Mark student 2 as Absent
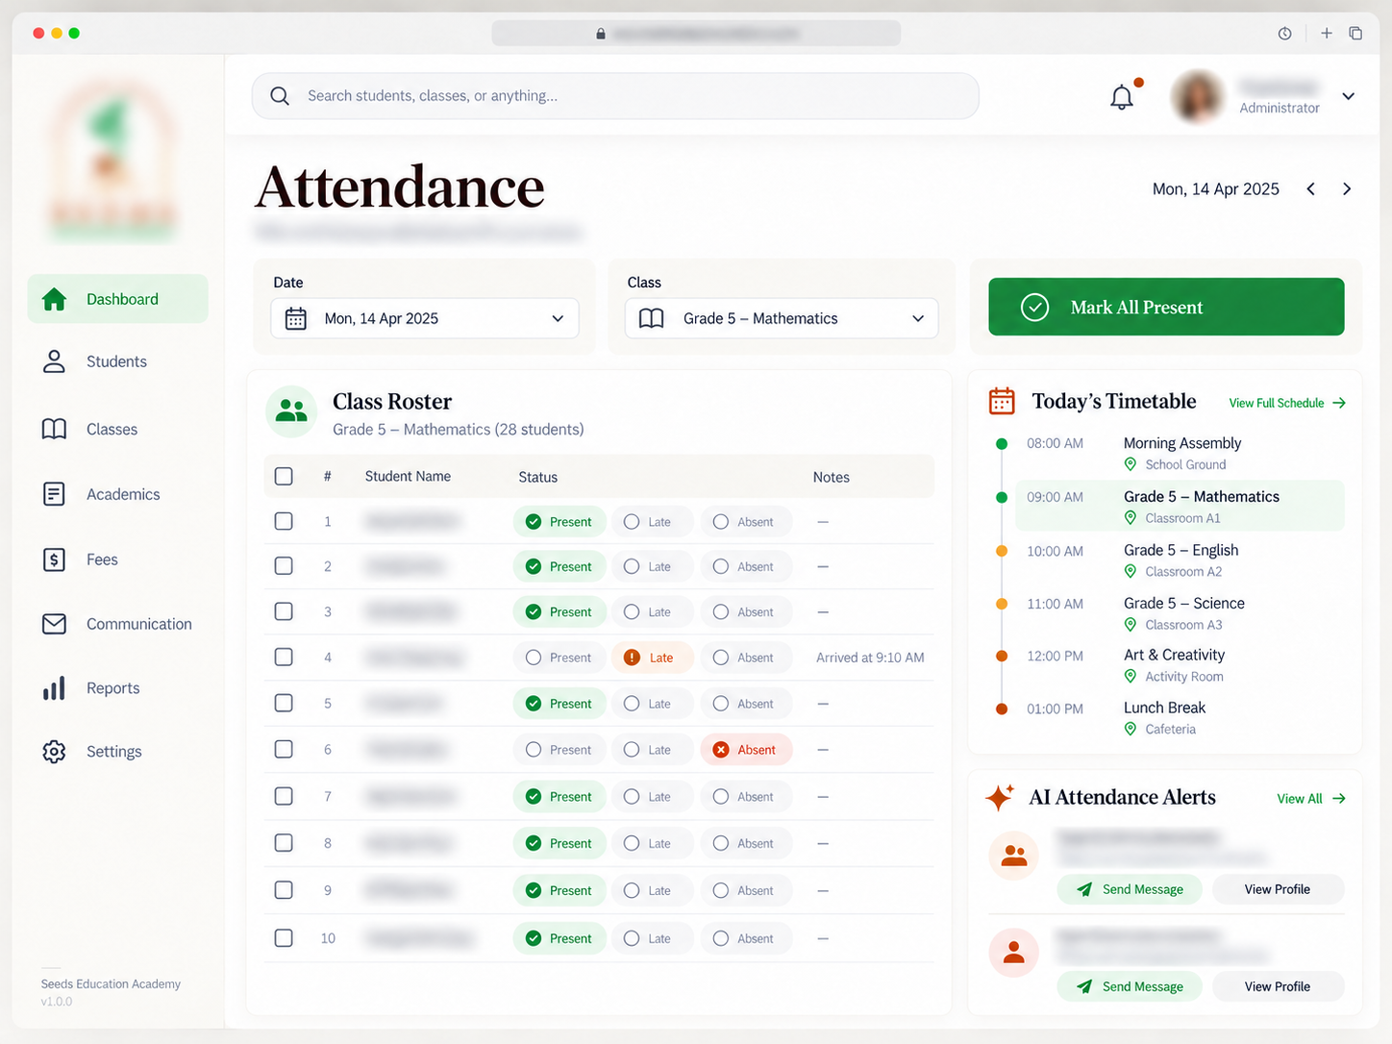 745,566
